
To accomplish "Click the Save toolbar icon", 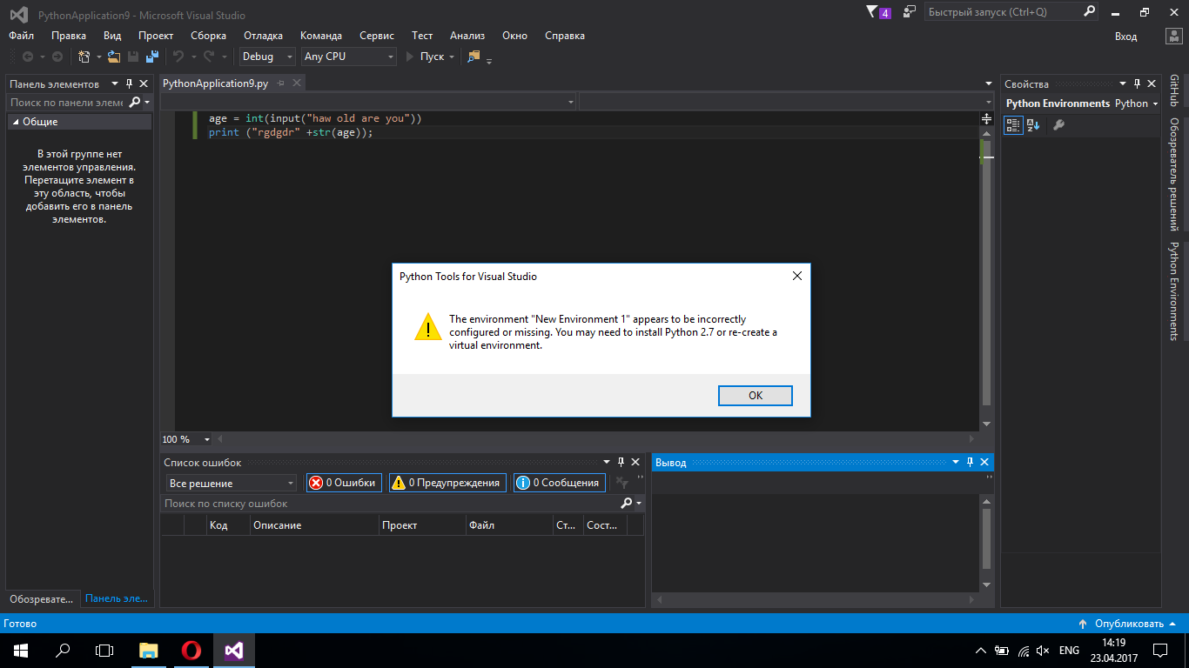I will pos(133,57).
